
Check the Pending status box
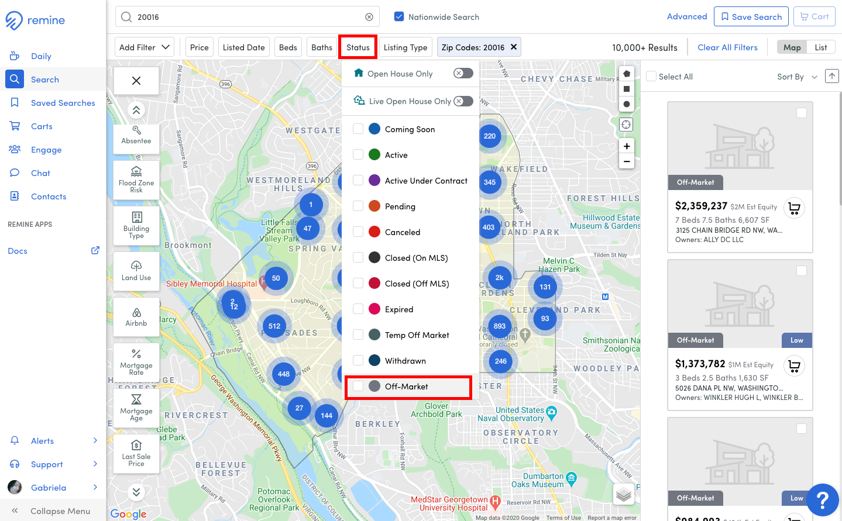[358, 206]
